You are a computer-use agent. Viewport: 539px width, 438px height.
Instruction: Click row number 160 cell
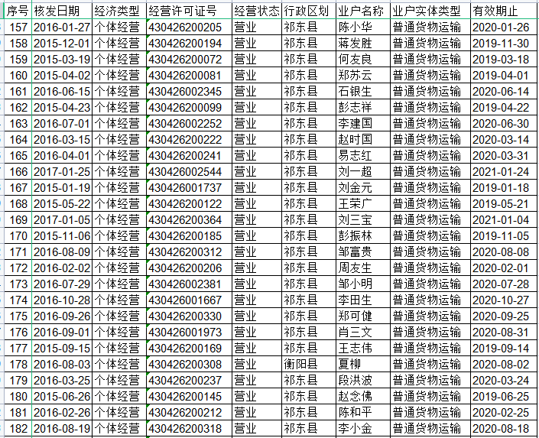point(18,76)
